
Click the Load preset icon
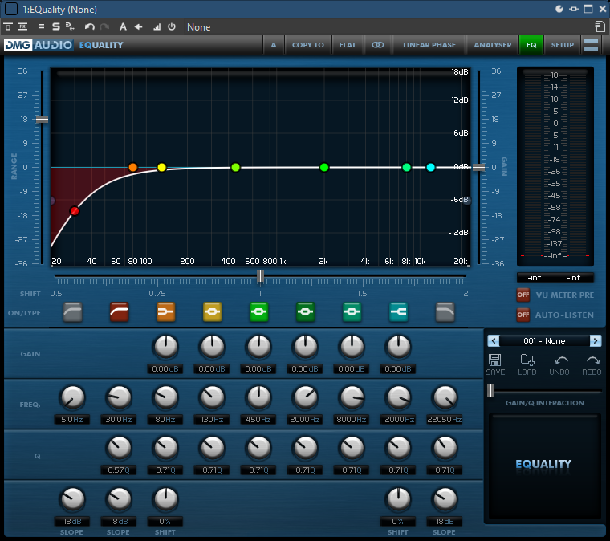tap(527, 360)
